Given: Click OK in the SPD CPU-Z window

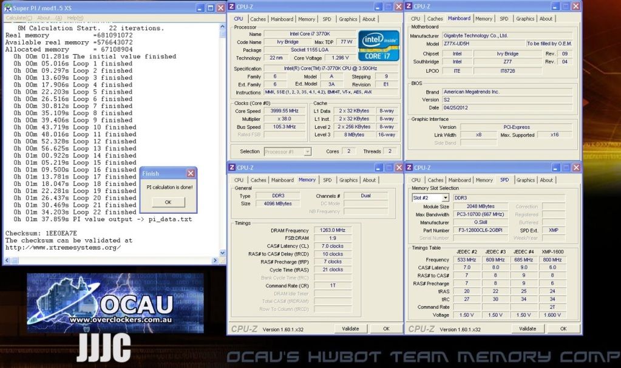Looking at the screenshot, I should pos(563,329).
